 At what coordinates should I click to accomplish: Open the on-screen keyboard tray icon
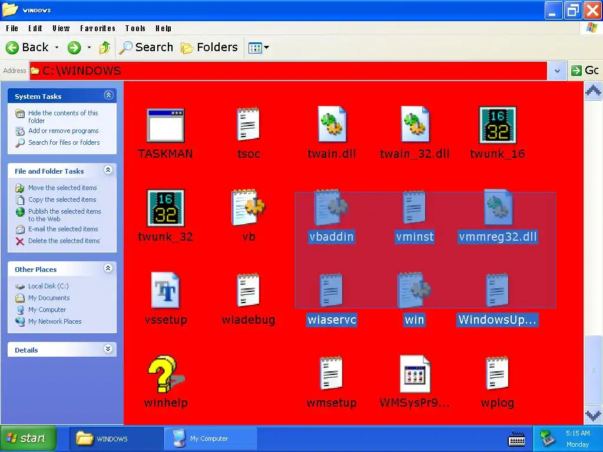(516, 438)
